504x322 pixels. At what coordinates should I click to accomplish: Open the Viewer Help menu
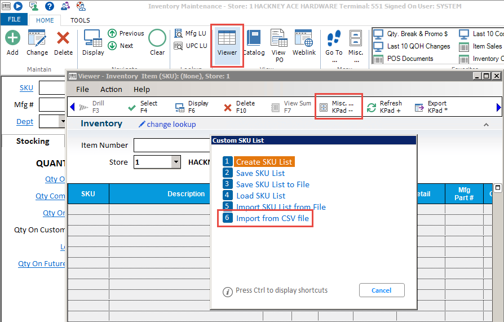click(142, 90)
